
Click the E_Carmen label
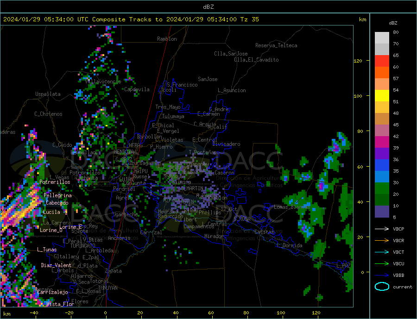pyautogui.click(x=209, y=114)
